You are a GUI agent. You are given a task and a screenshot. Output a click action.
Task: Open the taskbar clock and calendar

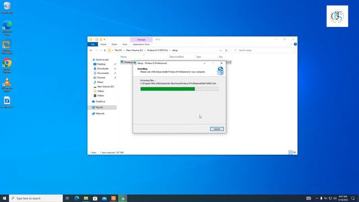343,198
